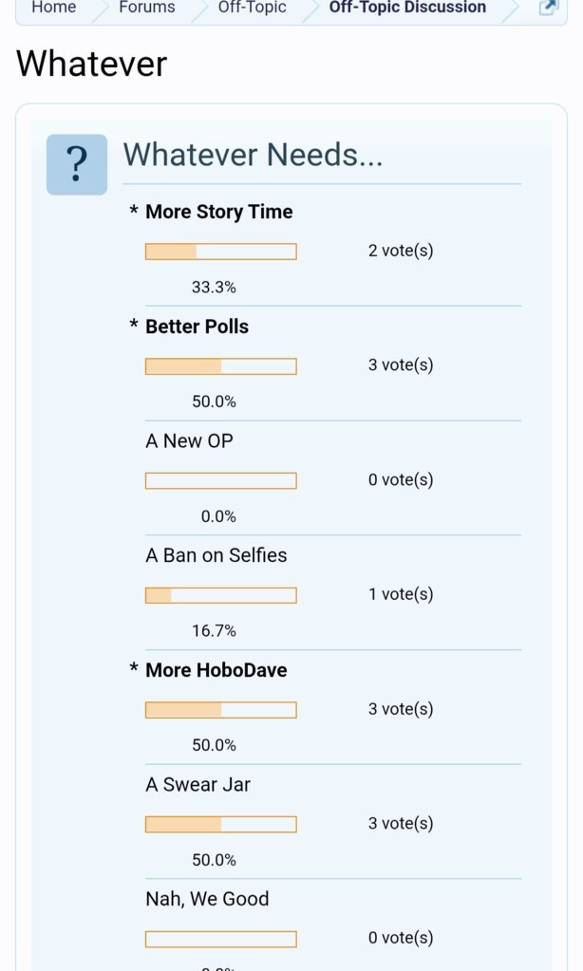Go to Home breadcrumb
This screenshot has width=583, height=971.
click(x=54, y=8)
